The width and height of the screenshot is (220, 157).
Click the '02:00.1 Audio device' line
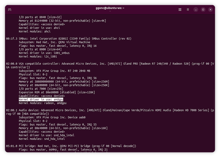pyautogui.click(x=110, y=112)
